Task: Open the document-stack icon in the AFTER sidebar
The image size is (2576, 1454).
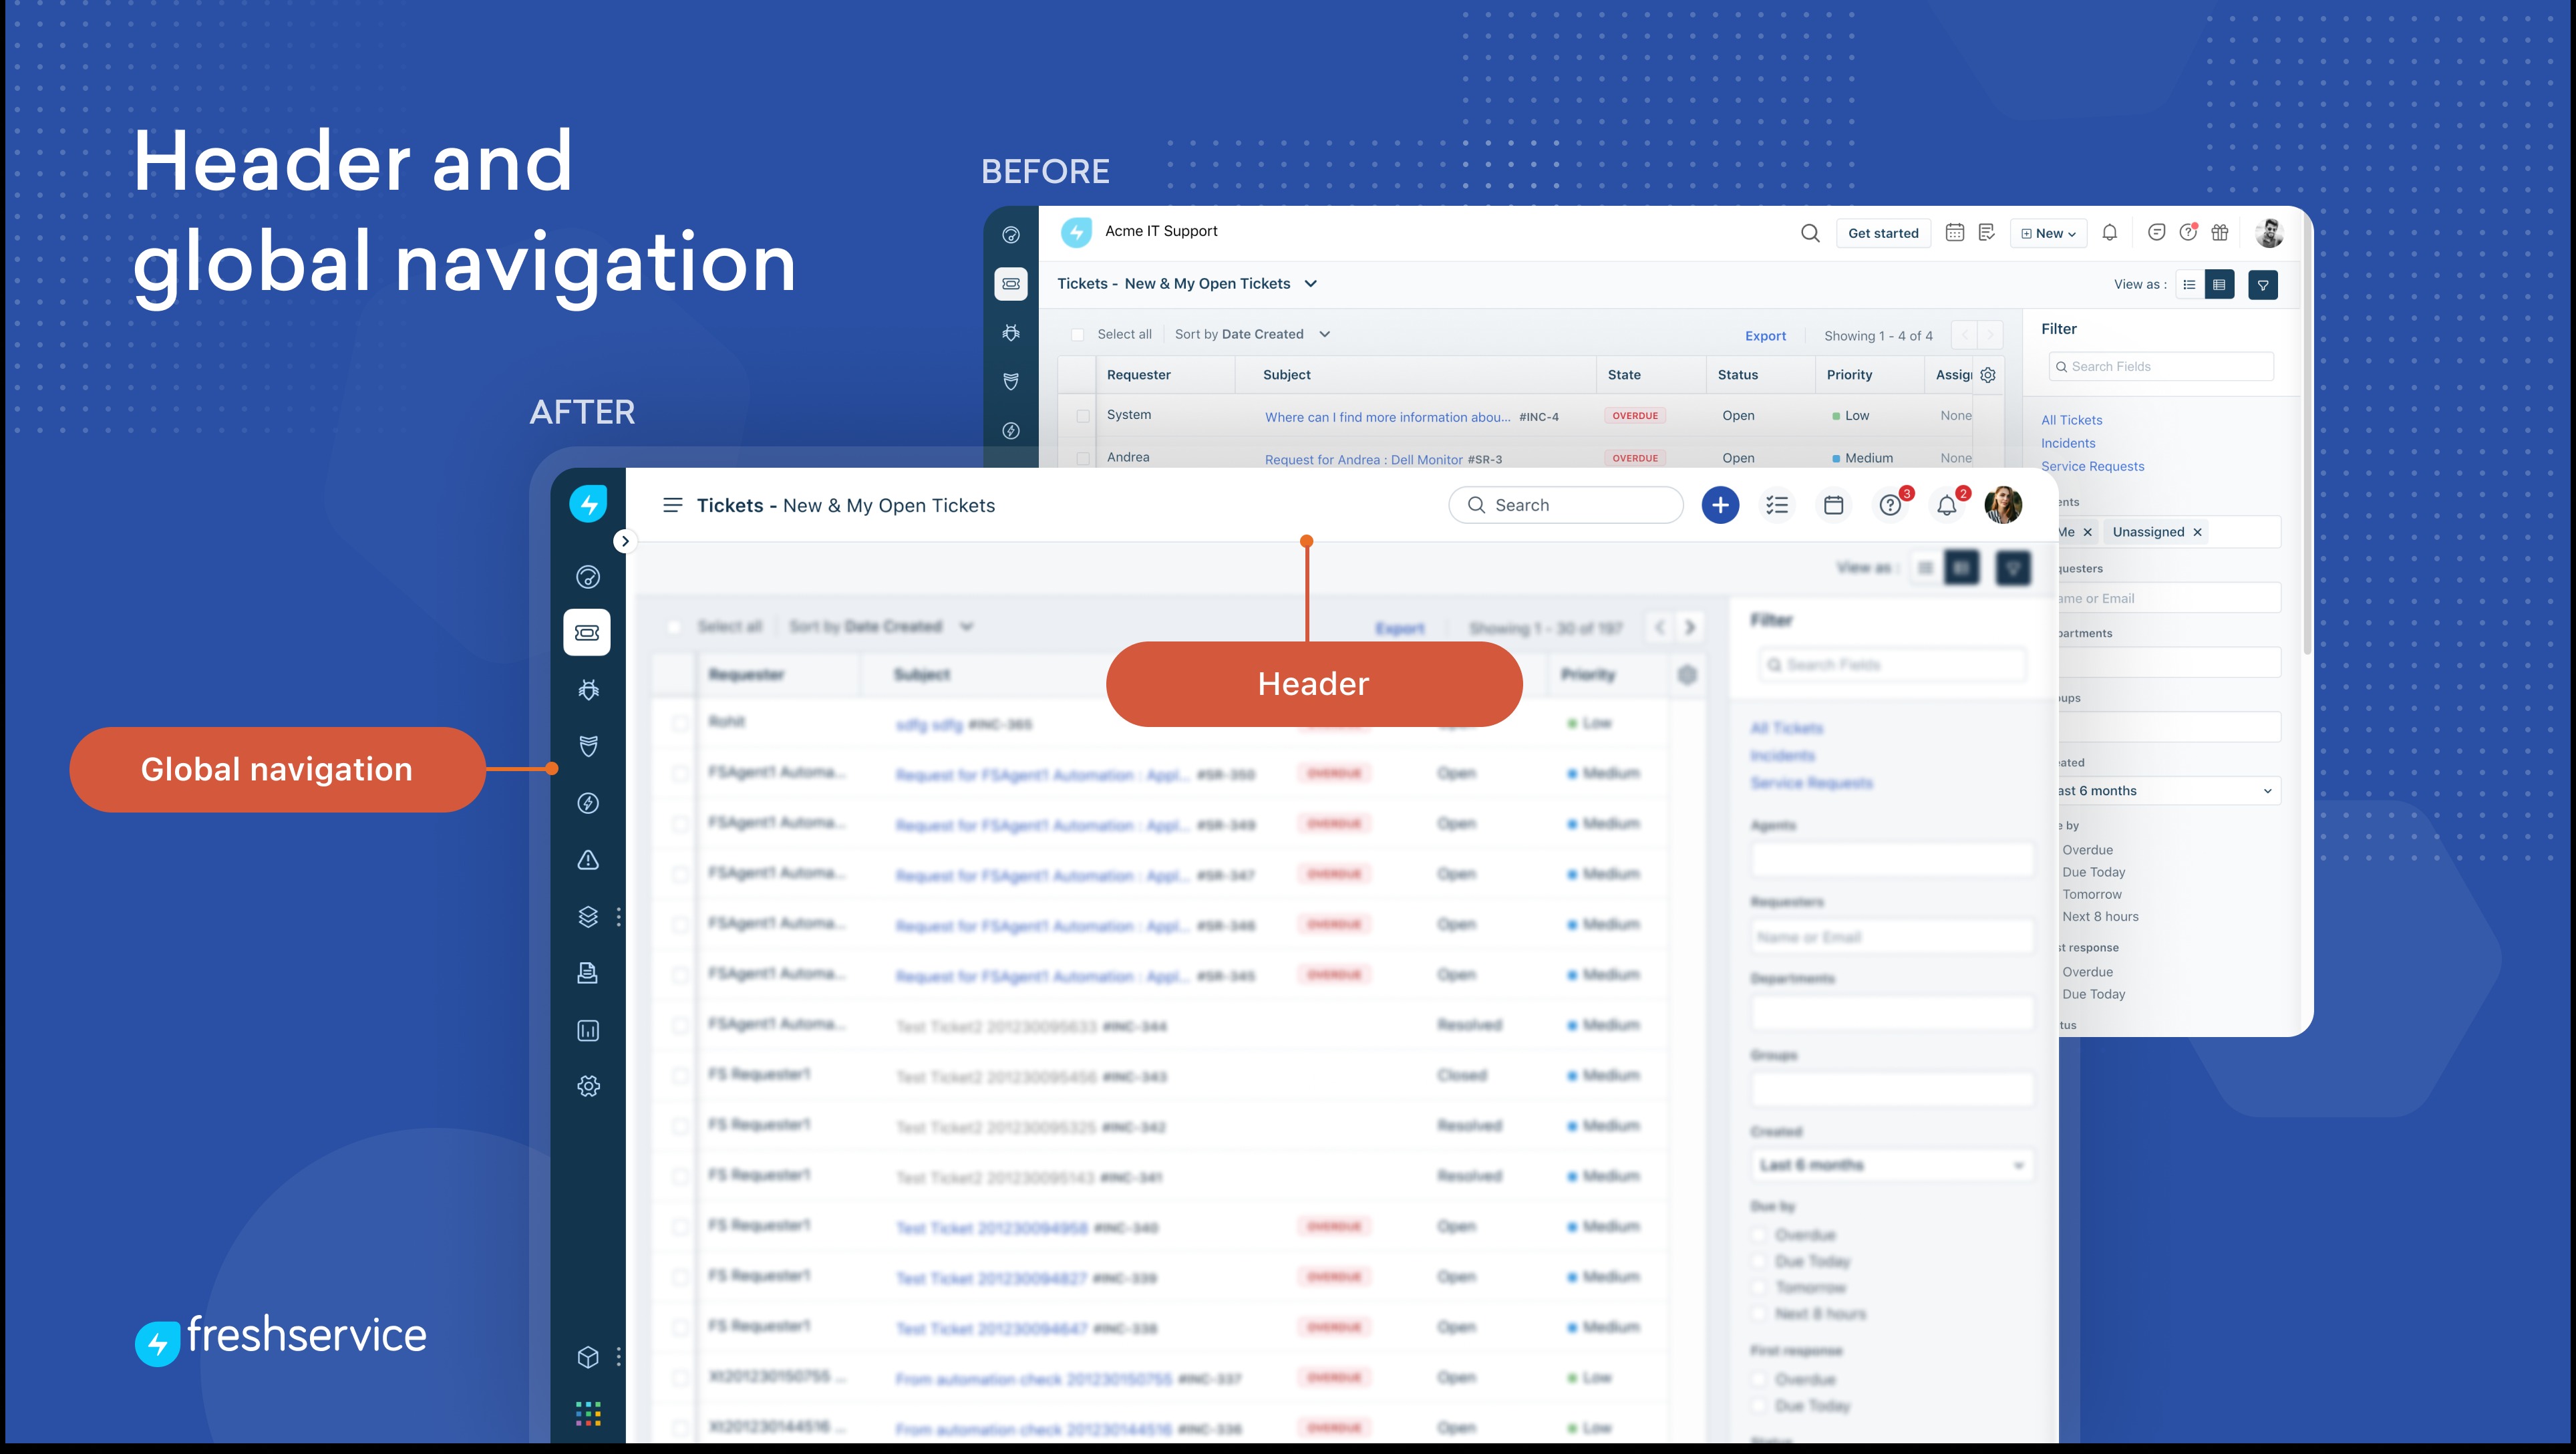Action: pos(588,973)
